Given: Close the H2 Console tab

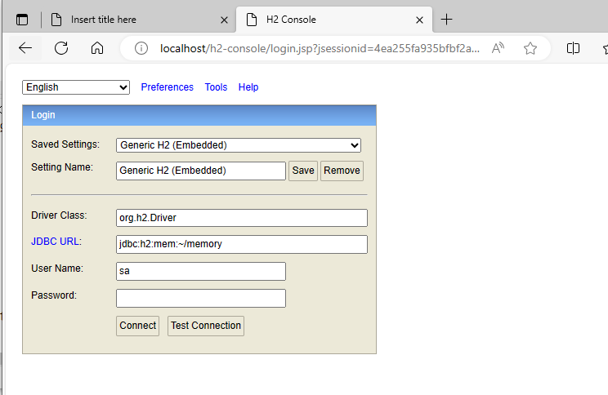Looking at the screenshot, I should pyautogui.click(x=419, y=20).
